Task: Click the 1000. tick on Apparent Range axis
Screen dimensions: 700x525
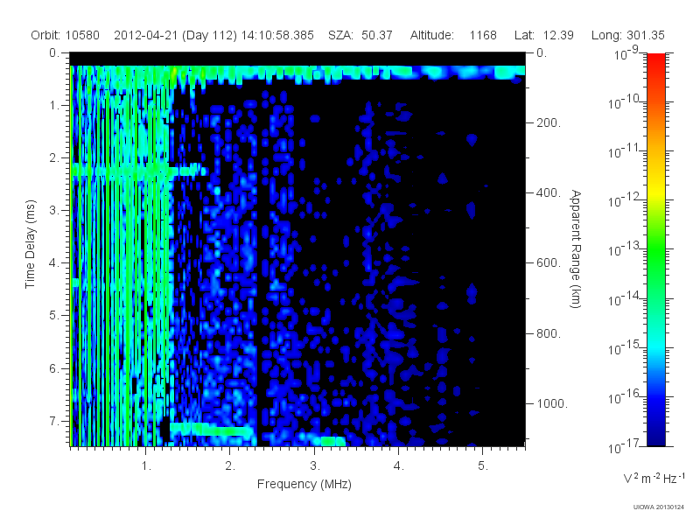Action: 552,403
